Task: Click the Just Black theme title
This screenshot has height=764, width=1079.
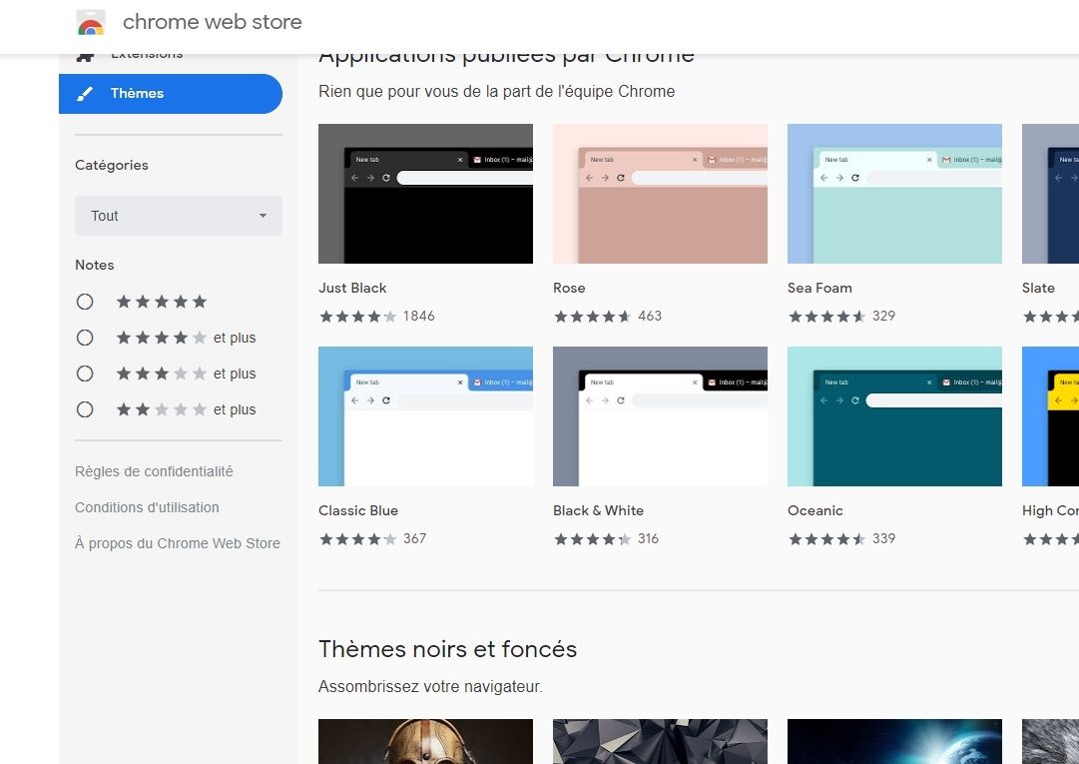Action: 352,288
